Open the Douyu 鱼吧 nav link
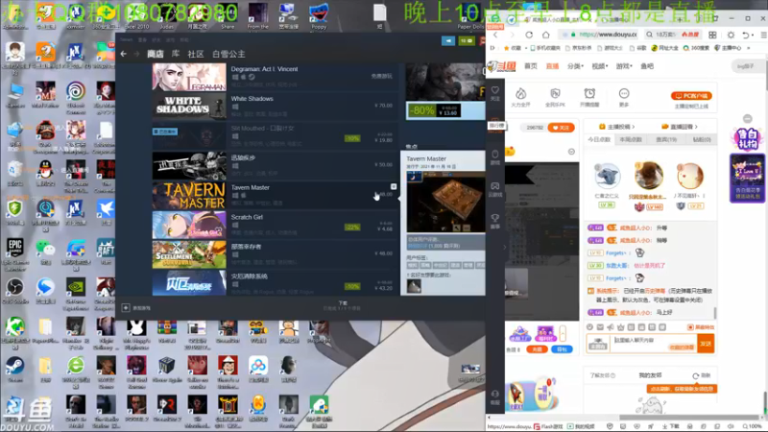This screenshot has width=768, height=432. (647, 66)
